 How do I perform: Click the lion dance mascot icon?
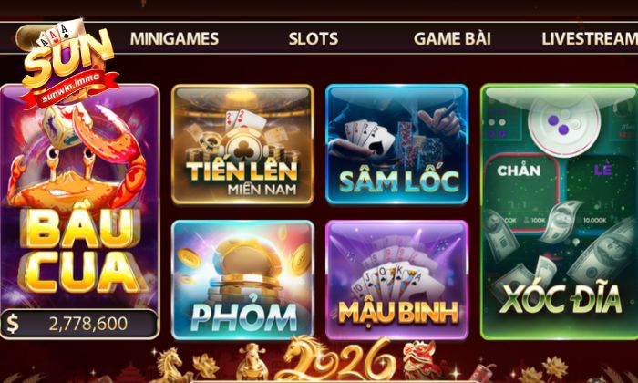[420, 360]
